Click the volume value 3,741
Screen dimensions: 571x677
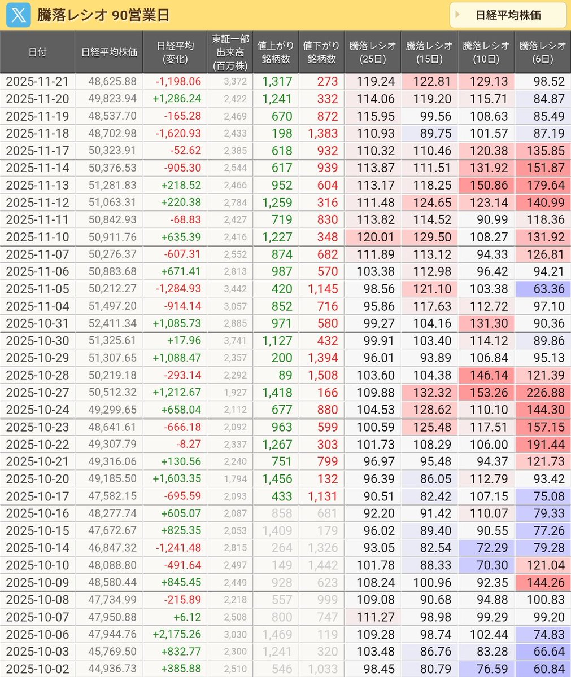[235, 341]
